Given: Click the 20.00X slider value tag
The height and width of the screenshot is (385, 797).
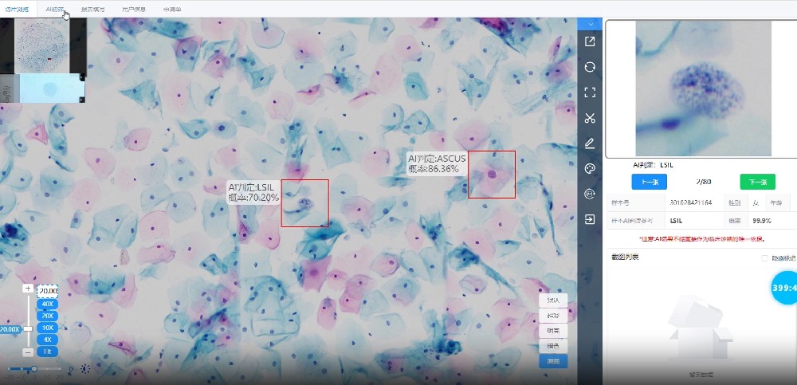Looking at the screenshot, I should tap(10, 329).
